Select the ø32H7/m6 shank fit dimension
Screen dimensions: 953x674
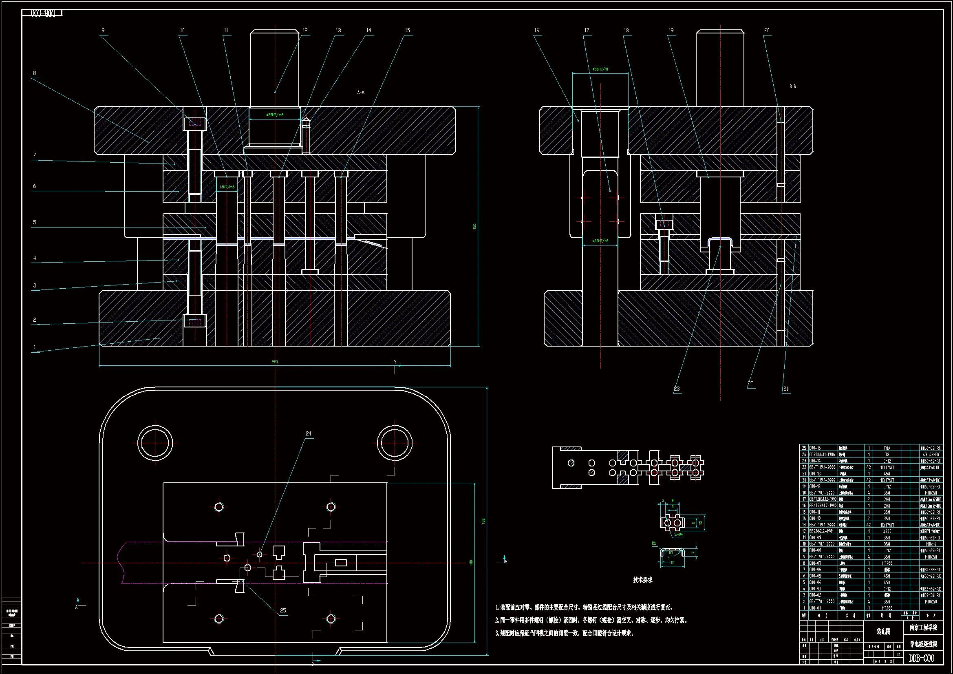pyautogui.click(x=275, y=115)
